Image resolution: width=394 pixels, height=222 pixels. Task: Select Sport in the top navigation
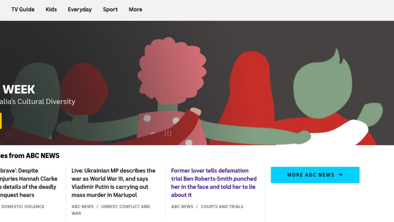[110, 9]
